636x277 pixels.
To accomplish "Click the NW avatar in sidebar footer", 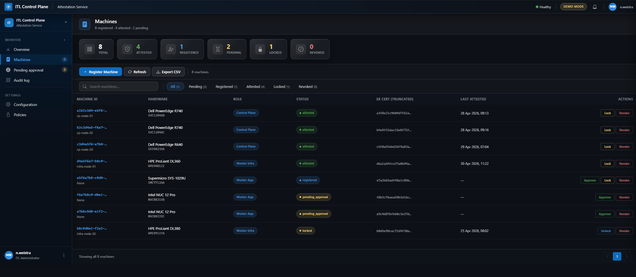I will pos(9,255).
